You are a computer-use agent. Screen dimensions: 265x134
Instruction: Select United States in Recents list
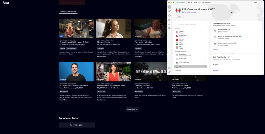[x=191, y=36]
